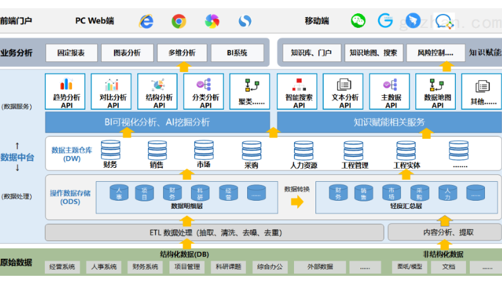
Task: Select the 综合办公 source box
Action: tap(270, 267)
